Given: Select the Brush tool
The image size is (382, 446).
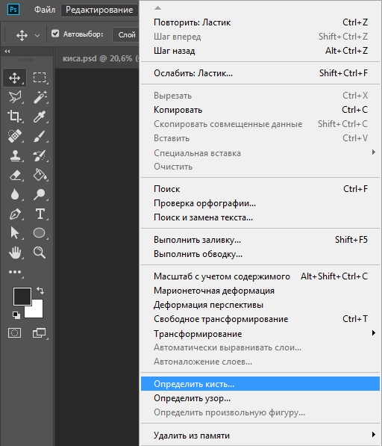Looking at the screenshot, I should click(x=40, y=136).
